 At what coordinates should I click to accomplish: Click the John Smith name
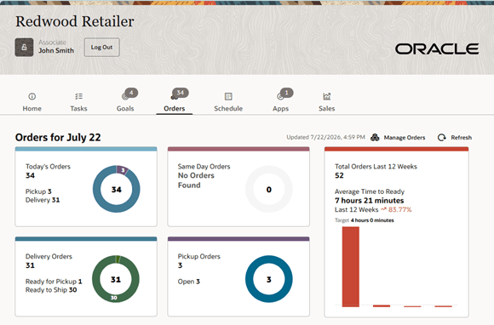56,51
